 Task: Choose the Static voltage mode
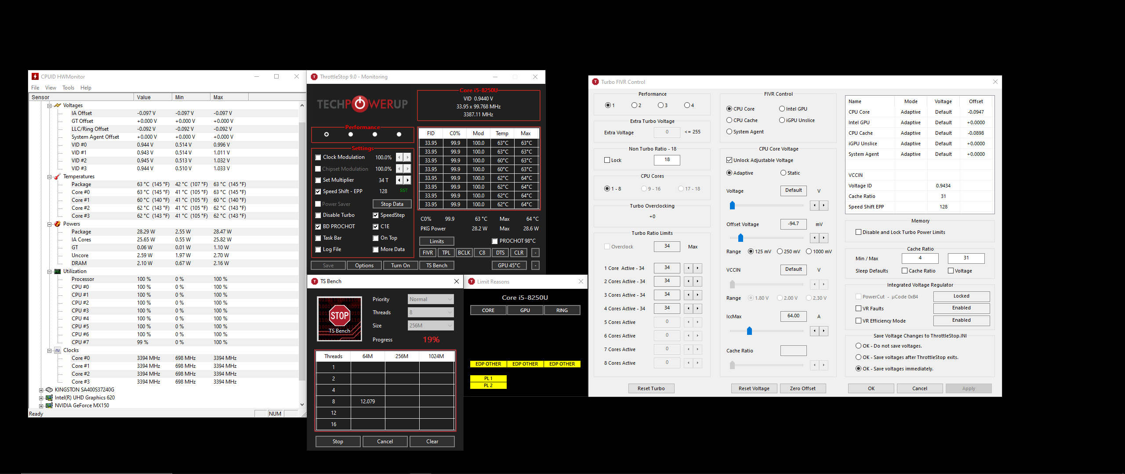point(783,173)
